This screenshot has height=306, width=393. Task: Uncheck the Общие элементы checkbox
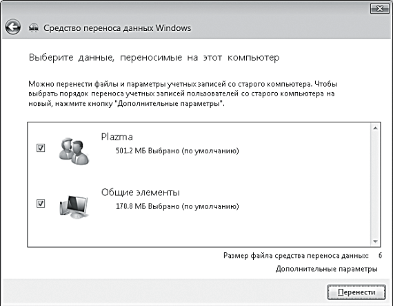point(41,204)
